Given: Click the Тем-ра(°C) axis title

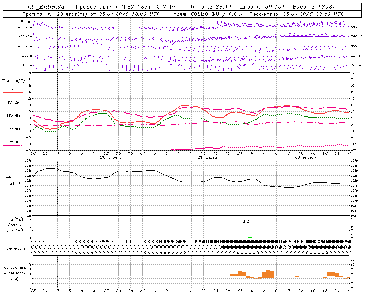Looking at the screenshot, I should [x=13, y=81].
